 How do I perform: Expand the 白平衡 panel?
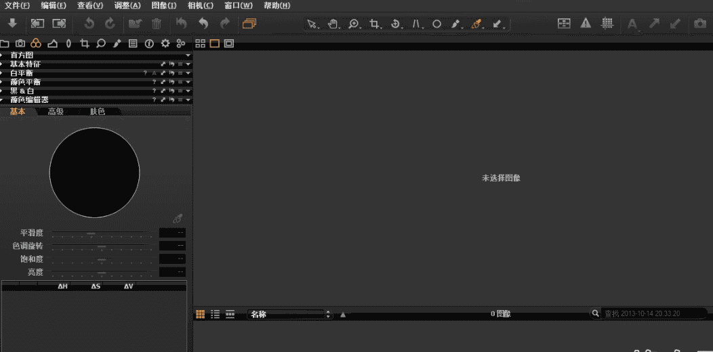coord(4,72)
